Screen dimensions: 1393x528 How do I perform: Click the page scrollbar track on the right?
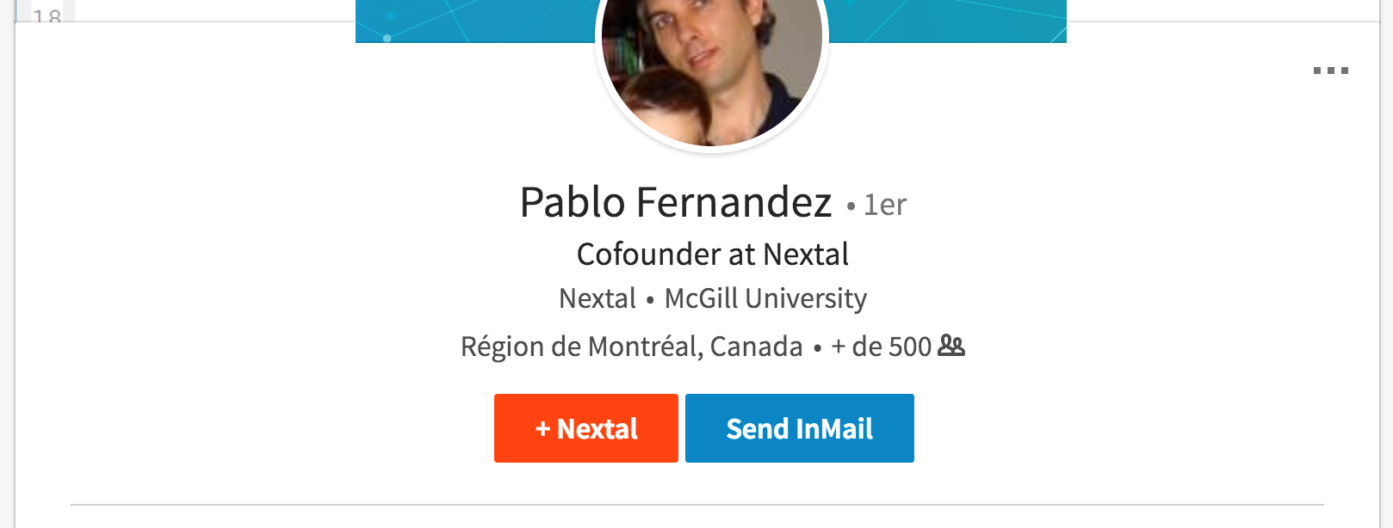1388,258
